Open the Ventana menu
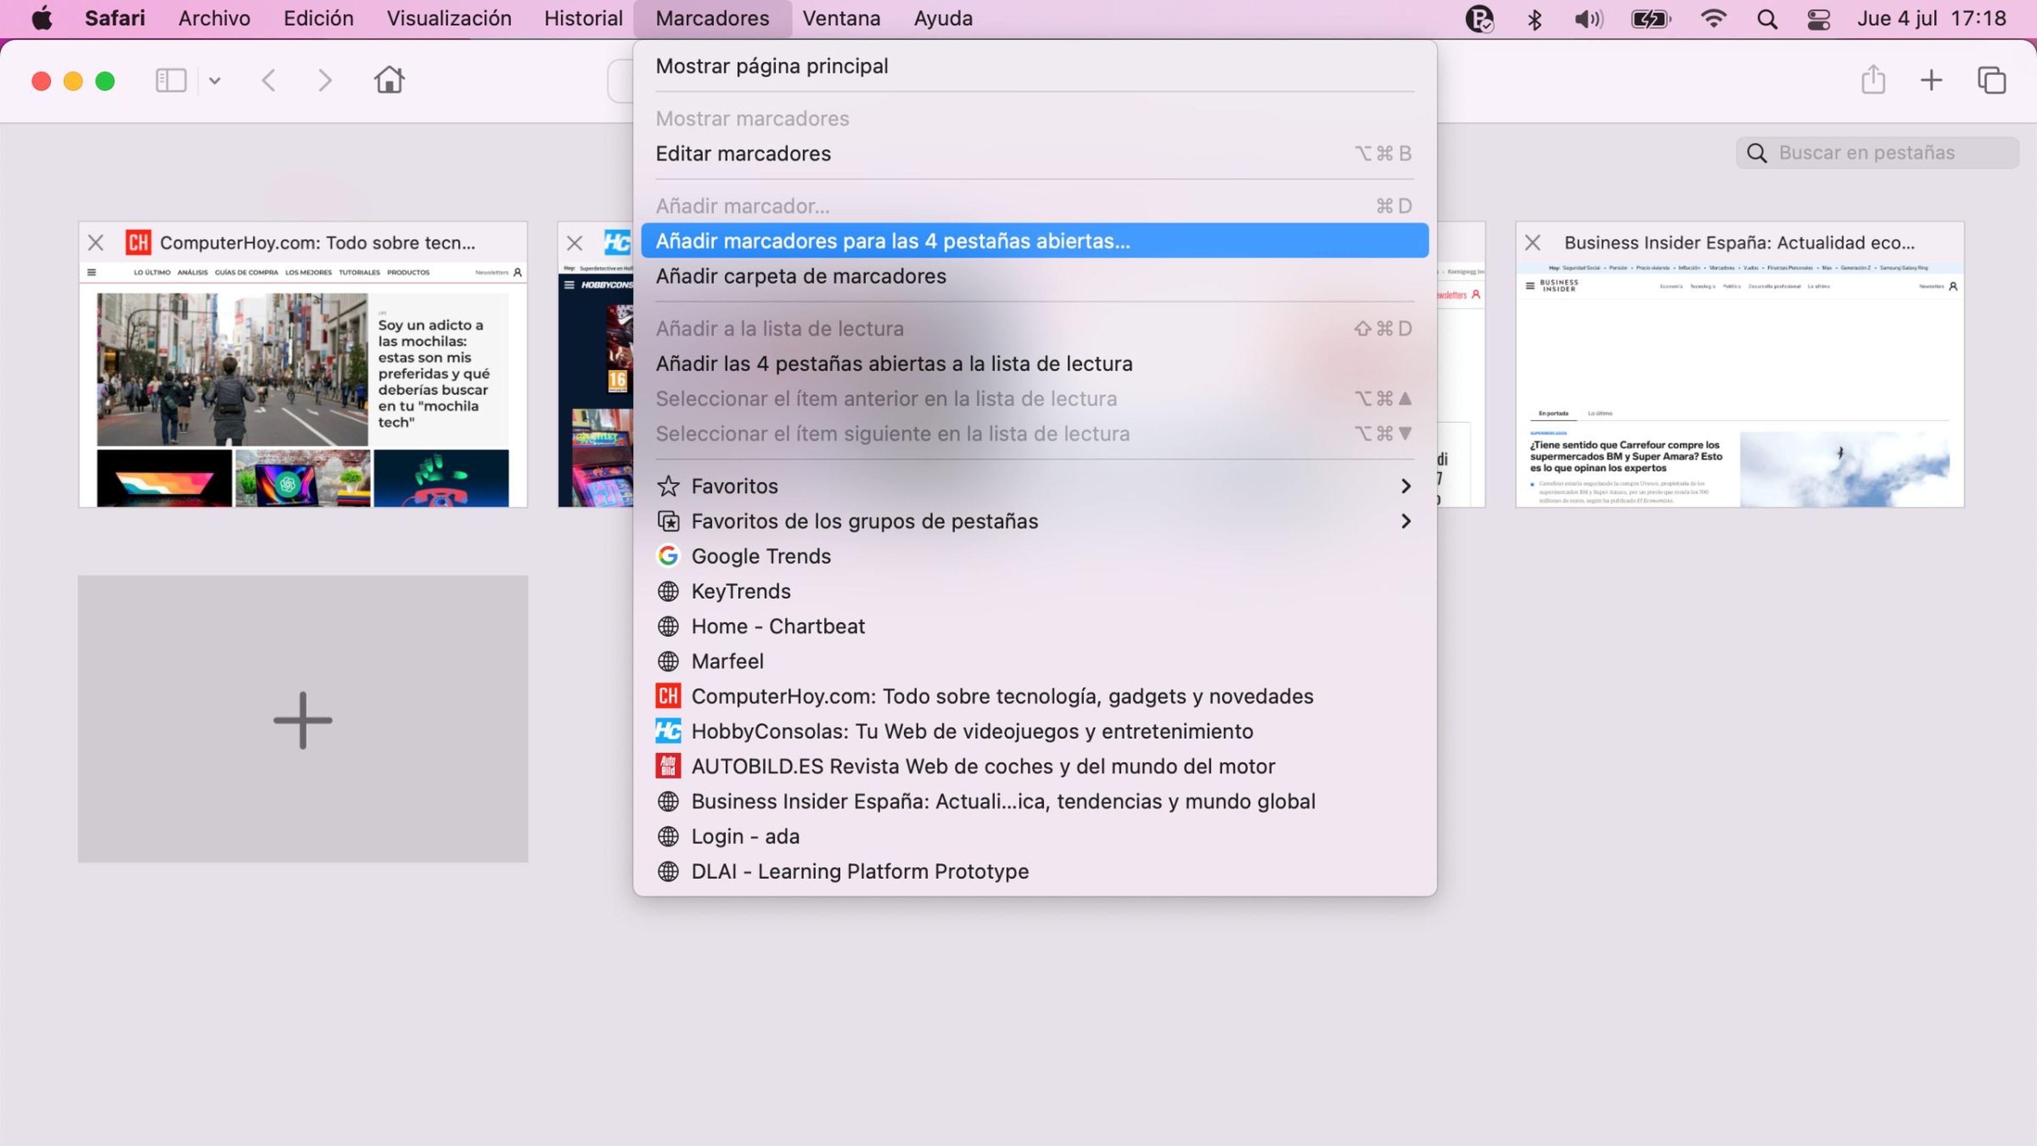This screenshot has height=1146, width=2037. [x=841, y=18]
